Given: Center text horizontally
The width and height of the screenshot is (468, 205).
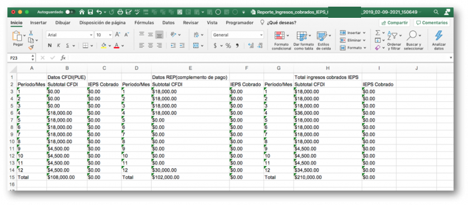Looking at the screenshot, I should (x=150, y=46).
